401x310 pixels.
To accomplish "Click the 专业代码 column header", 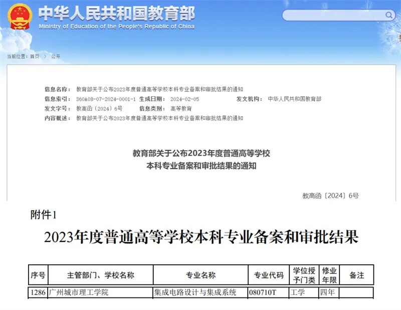I will [267, 273].
